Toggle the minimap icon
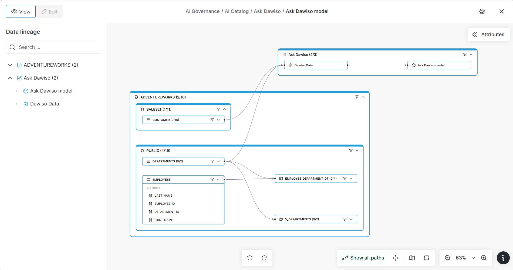 (x=412, y=258)
